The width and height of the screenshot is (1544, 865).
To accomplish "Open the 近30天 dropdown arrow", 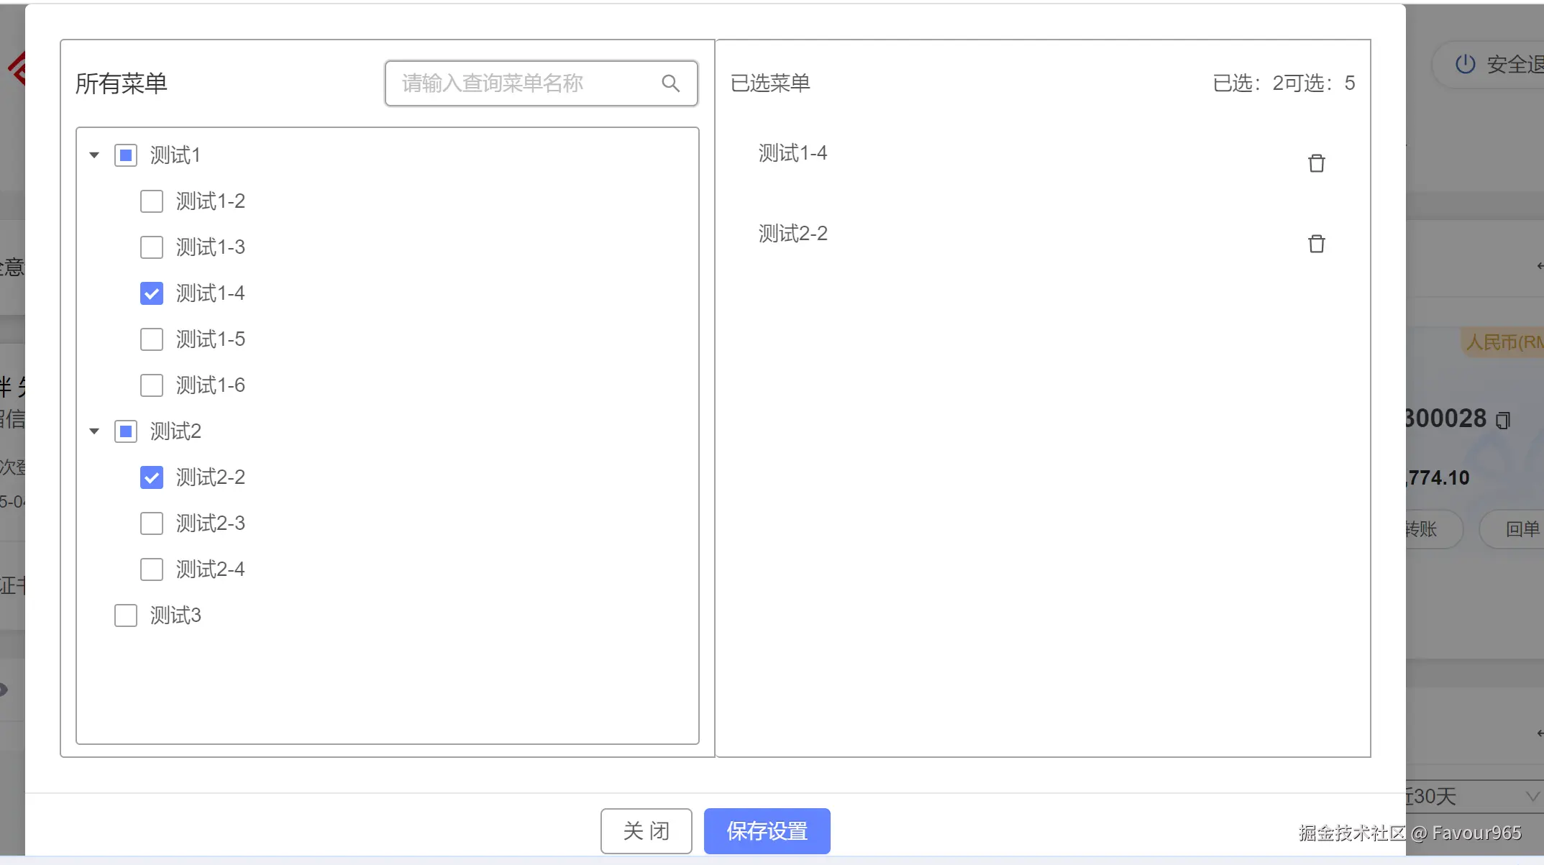I will click(1532, 796).
